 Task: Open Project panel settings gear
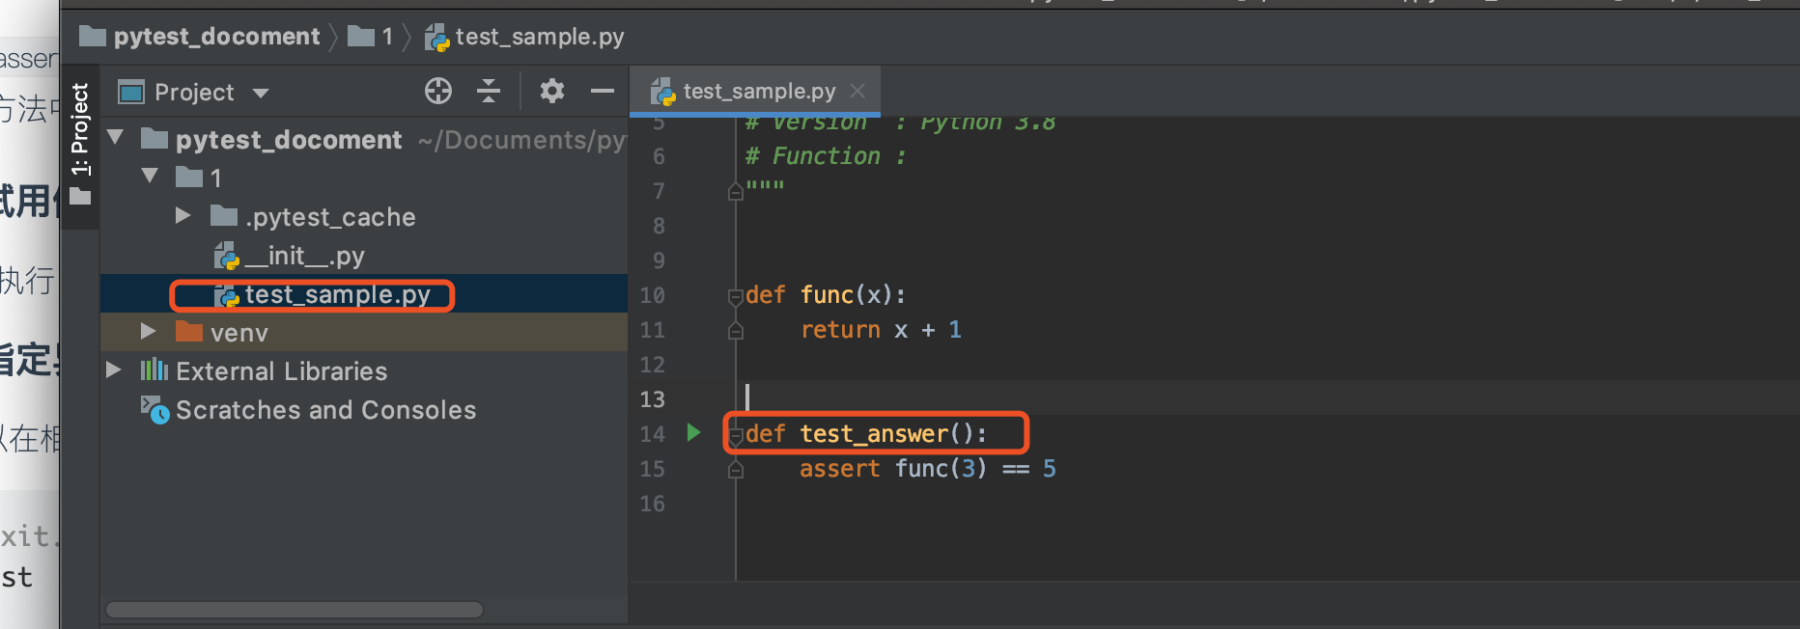(x=551, y=91)
